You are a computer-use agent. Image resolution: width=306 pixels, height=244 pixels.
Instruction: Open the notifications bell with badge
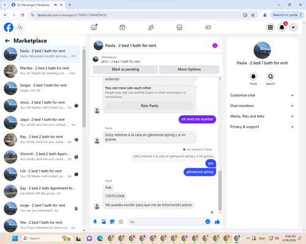(282, 27)
